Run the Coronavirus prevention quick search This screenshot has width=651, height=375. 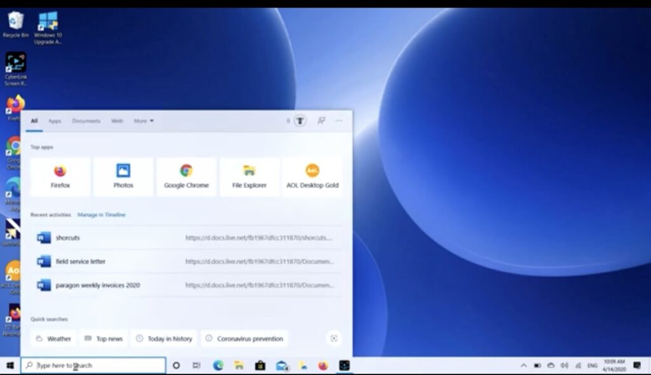(244, 338)
